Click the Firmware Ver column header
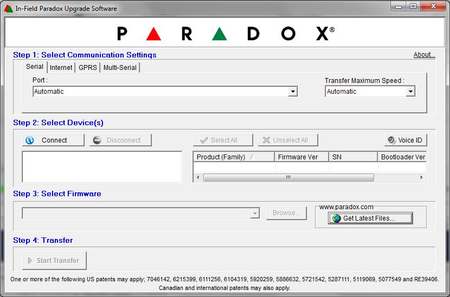Viewport: 450px width, 297px height. tap(301, 157)
